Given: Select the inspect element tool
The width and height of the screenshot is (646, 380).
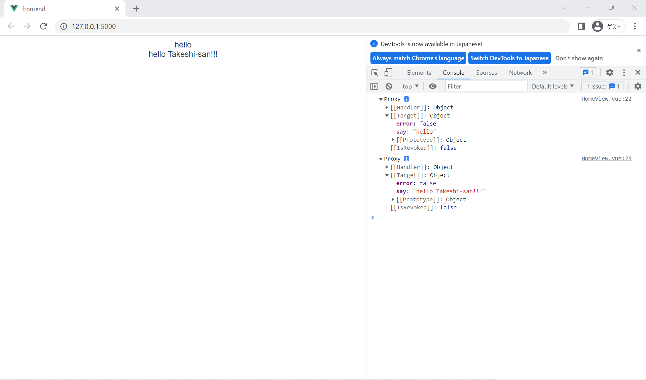Looking at the screenshot, I should click(x=374, y=72).
